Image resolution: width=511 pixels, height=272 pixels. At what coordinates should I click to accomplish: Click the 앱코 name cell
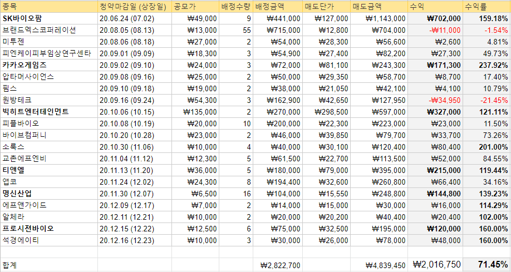point(49,182)
